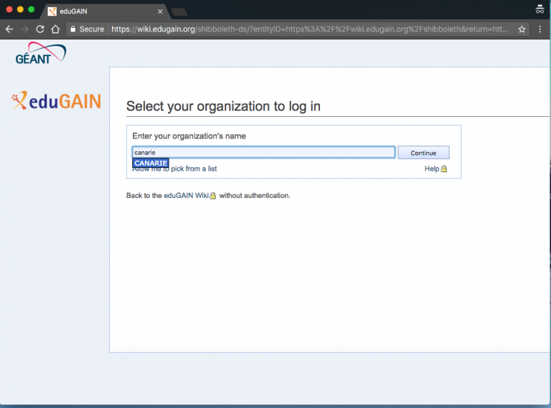Bookmark this page with the star
551x408 pixels.
pos(522,29)
